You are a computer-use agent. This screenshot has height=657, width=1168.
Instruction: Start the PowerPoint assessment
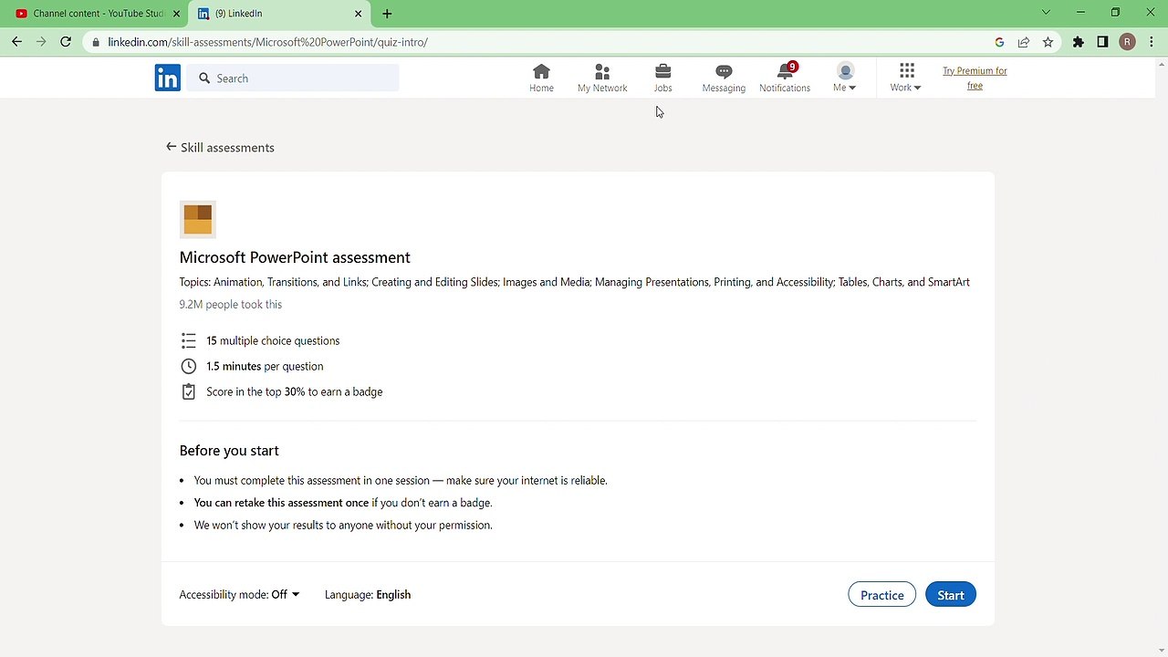pos(951,595)
